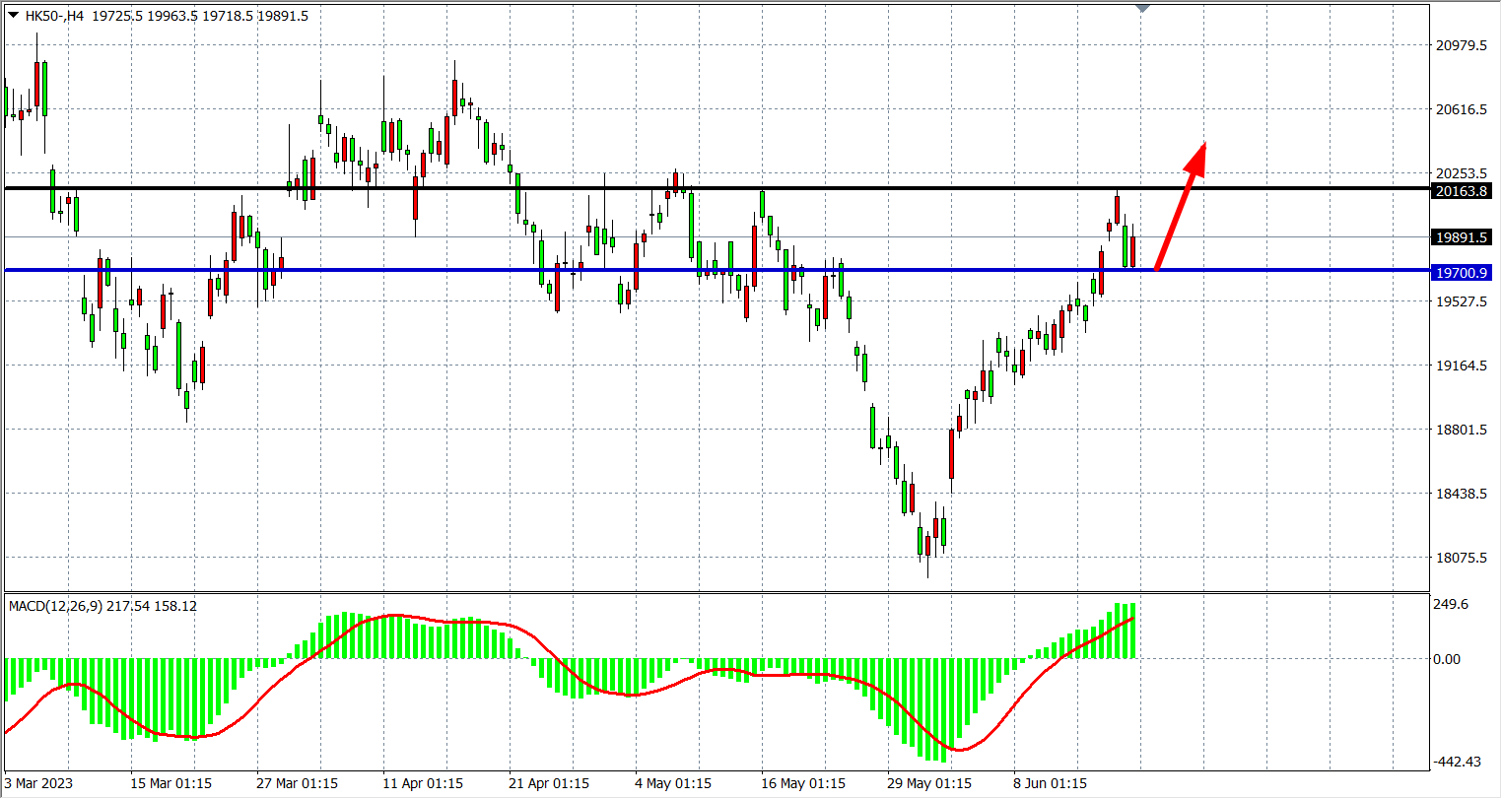Select the red upward arrow drawing
Screen dimensions: 1502x799
coord(1180,209)
